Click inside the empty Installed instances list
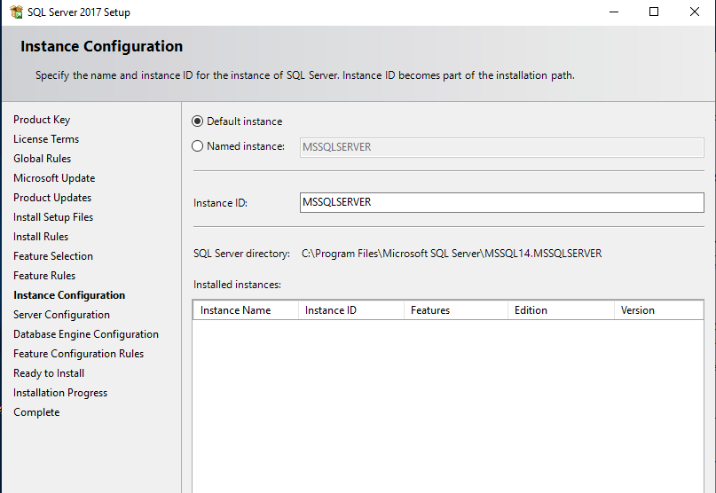716x493 pixels. (x=448, y=406)
